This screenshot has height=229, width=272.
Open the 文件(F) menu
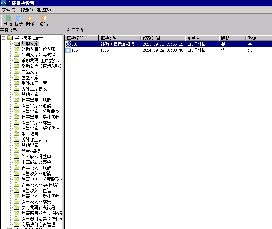8,10
